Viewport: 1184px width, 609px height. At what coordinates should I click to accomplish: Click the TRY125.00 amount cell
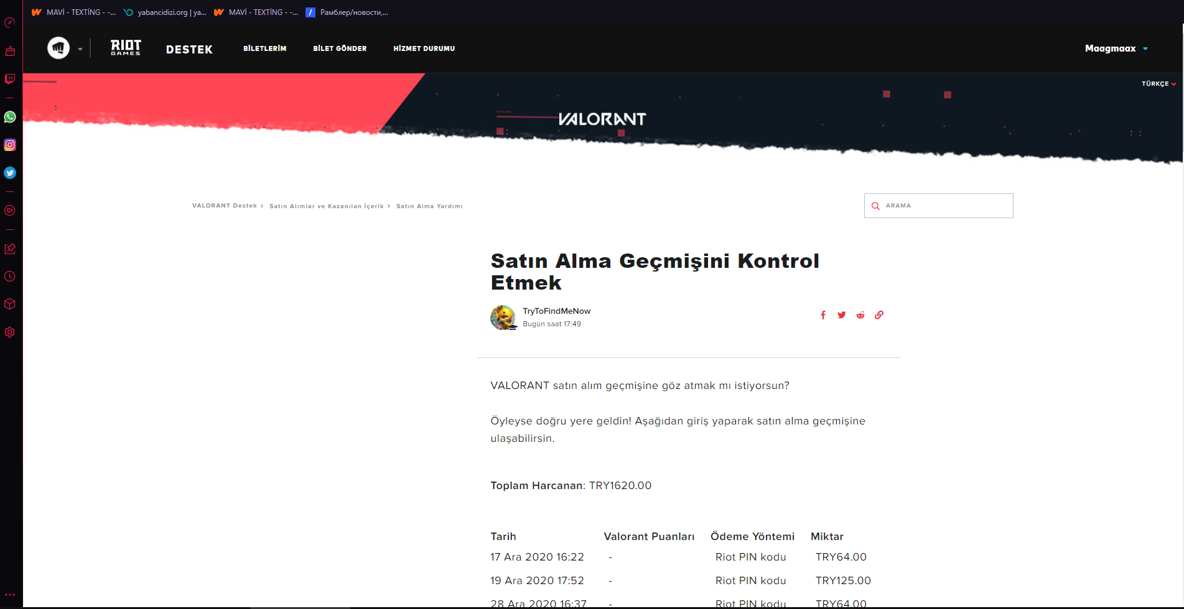(x=843, y=580)
